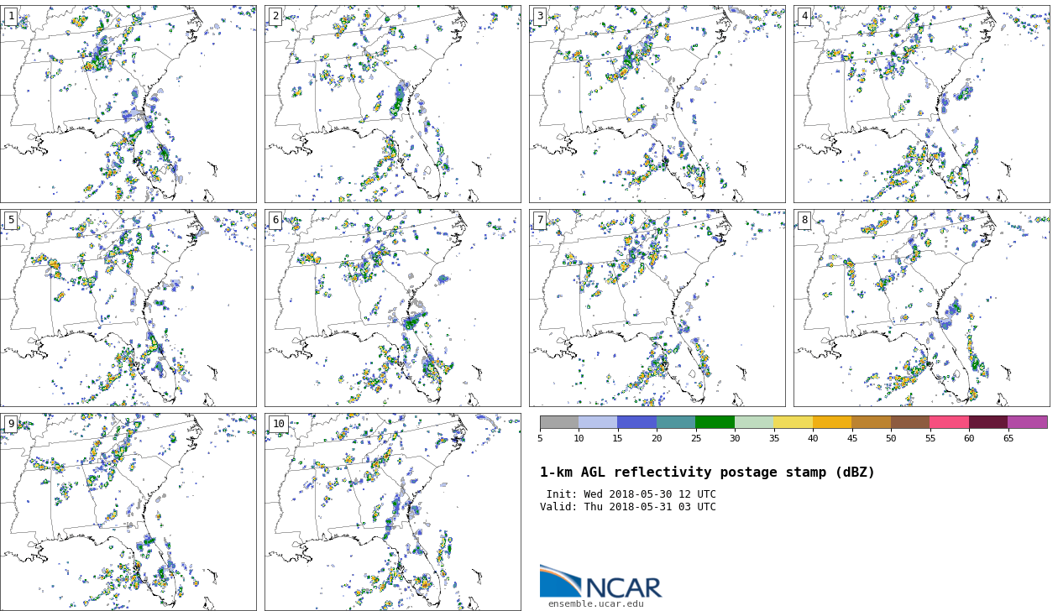Select the member 6 reflectivity panel
Screen dimensions: 1058x611
coord(392,308)
